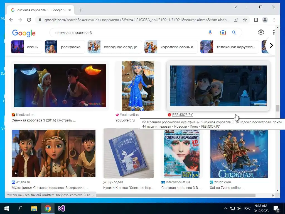
Task: Open network icon in system tray
Action: 232,208
